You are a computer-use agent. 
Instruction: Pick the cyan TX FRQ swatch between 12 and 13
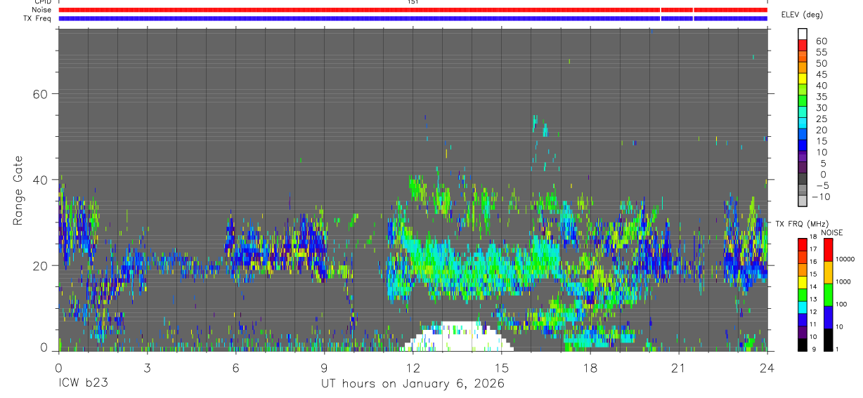[x=802, y=307]
